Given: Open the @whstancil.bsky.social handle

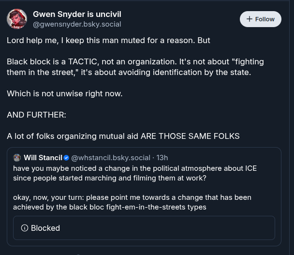Looking at the screenshot, I should (x=110, y=158).
